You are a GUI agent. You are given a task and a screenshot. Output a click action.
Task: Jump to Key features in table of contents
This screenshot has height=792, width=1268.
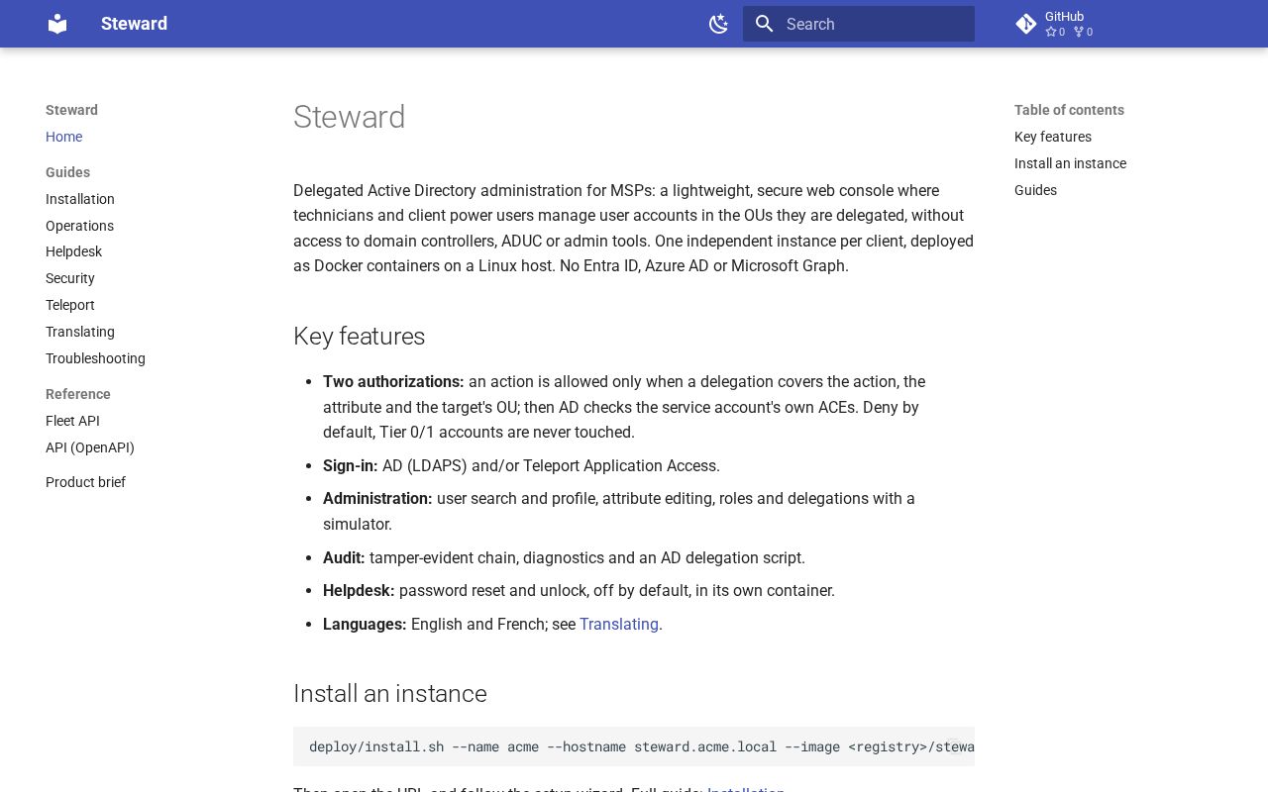(x=1053, y=137)
